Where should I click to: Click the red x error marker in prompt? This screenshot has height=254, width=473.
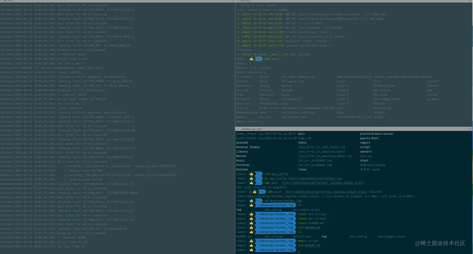pyautogui.click(x=250, y=192)
